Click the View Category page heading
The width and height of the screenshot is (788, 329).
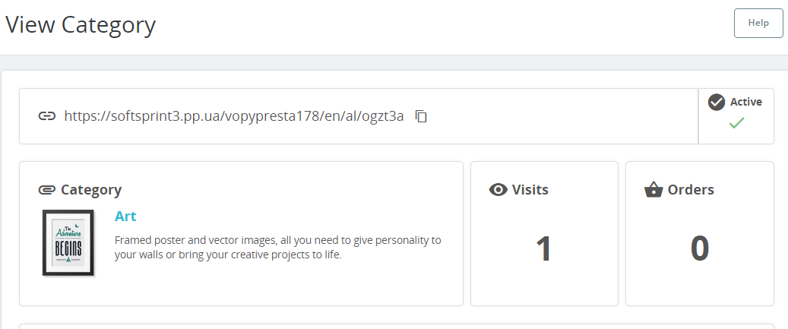pos(81,25)
